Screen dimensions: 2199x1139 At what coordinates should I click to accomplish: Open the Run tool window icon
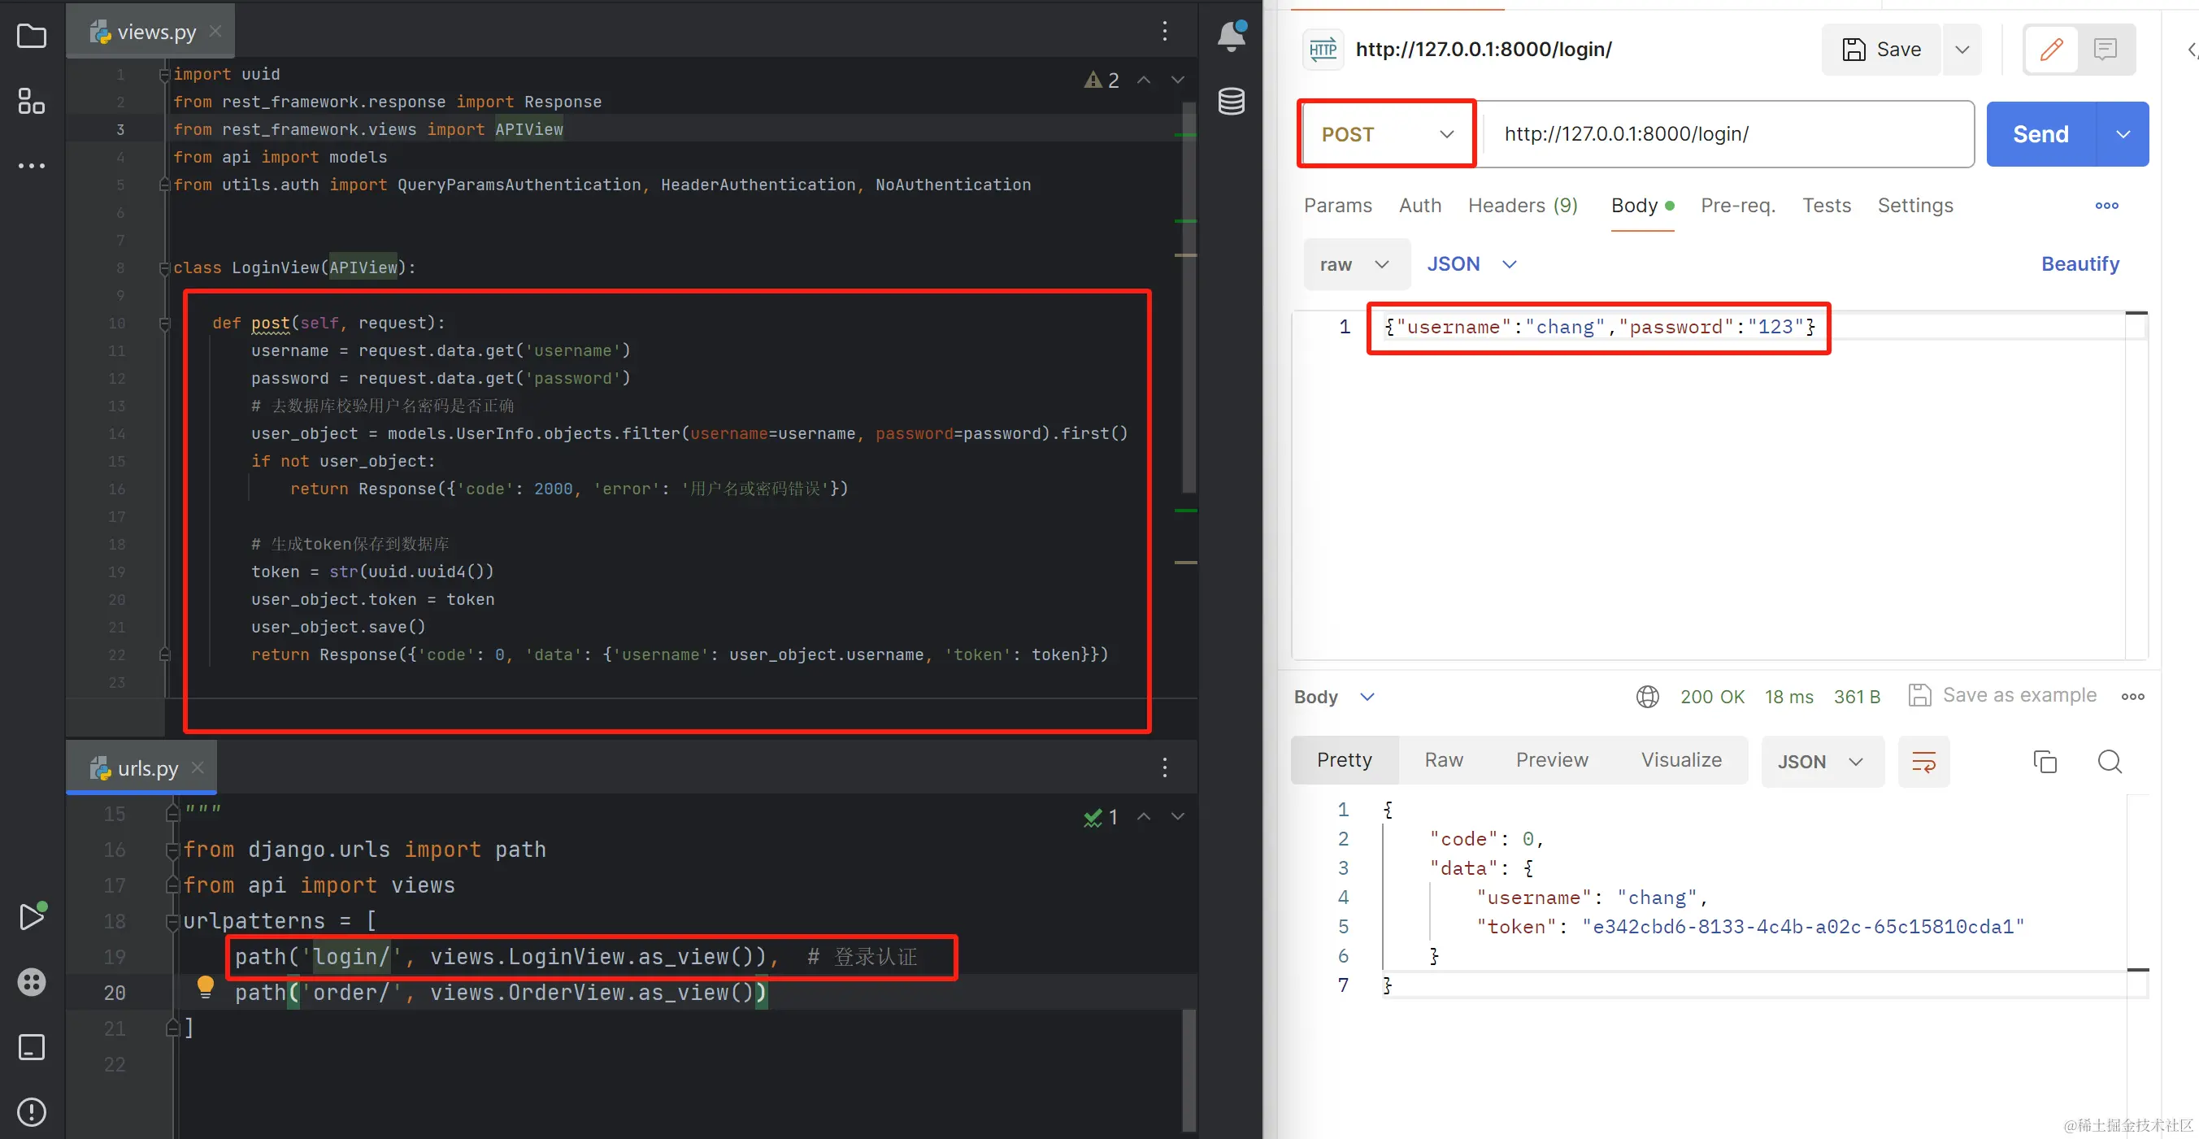click(32, 916)
